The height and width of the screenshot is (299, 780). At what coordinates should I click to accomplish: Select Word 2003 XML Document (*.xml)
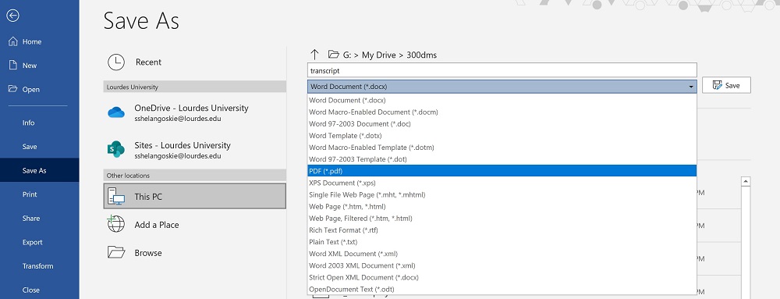pyautogui.click(x=502, y=265)
